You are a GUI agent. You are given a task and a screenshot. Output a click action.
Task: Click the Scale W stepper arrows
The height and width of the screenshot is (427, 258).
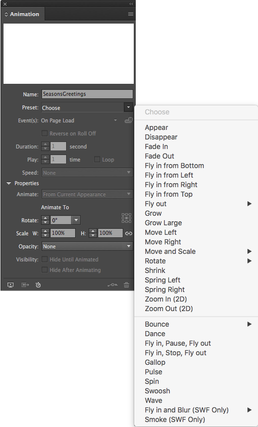coord(45,233)
